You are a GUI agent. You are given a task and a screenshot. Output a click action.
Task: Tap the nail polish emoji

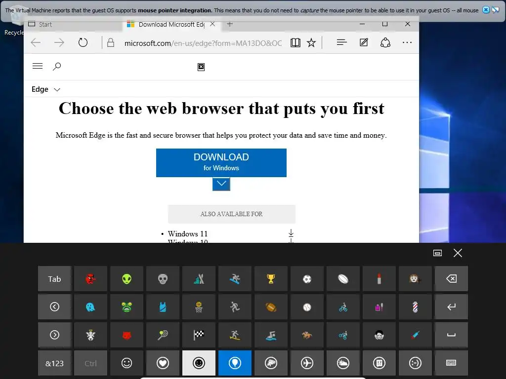tap(379, 307)
